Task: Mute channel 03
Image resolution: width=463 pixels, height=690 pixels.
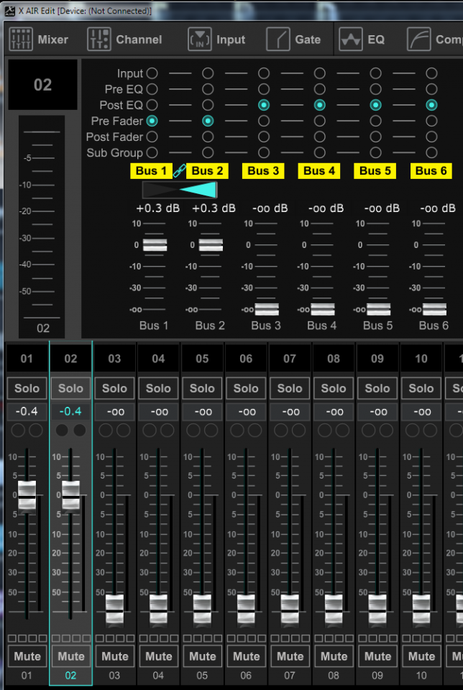Action: 114,656
